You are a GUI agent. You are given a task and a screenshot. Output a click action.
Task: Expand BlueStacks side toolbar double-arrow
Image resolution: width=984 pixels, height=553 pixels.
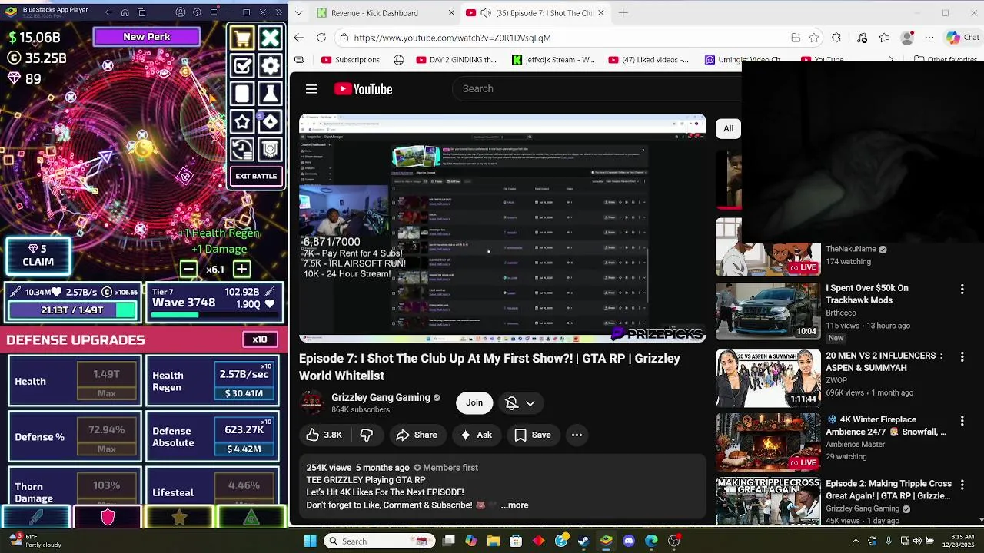tap(278, 12)
